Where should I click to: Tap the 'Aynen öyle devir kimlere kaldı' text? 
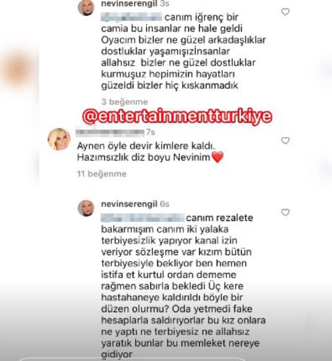coord(146,146)
